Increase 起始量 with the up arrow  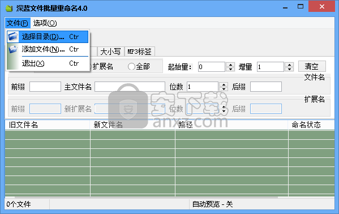coord(230,65)
